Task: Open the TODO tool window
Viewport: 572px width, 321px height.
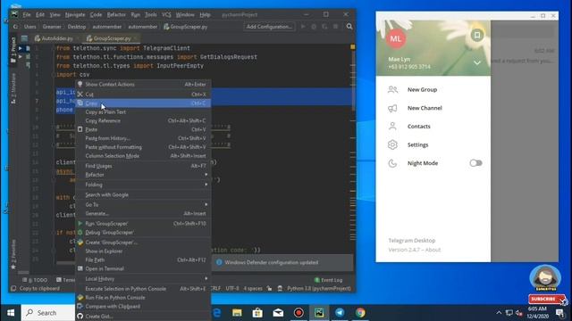Action: pos(35,280)
